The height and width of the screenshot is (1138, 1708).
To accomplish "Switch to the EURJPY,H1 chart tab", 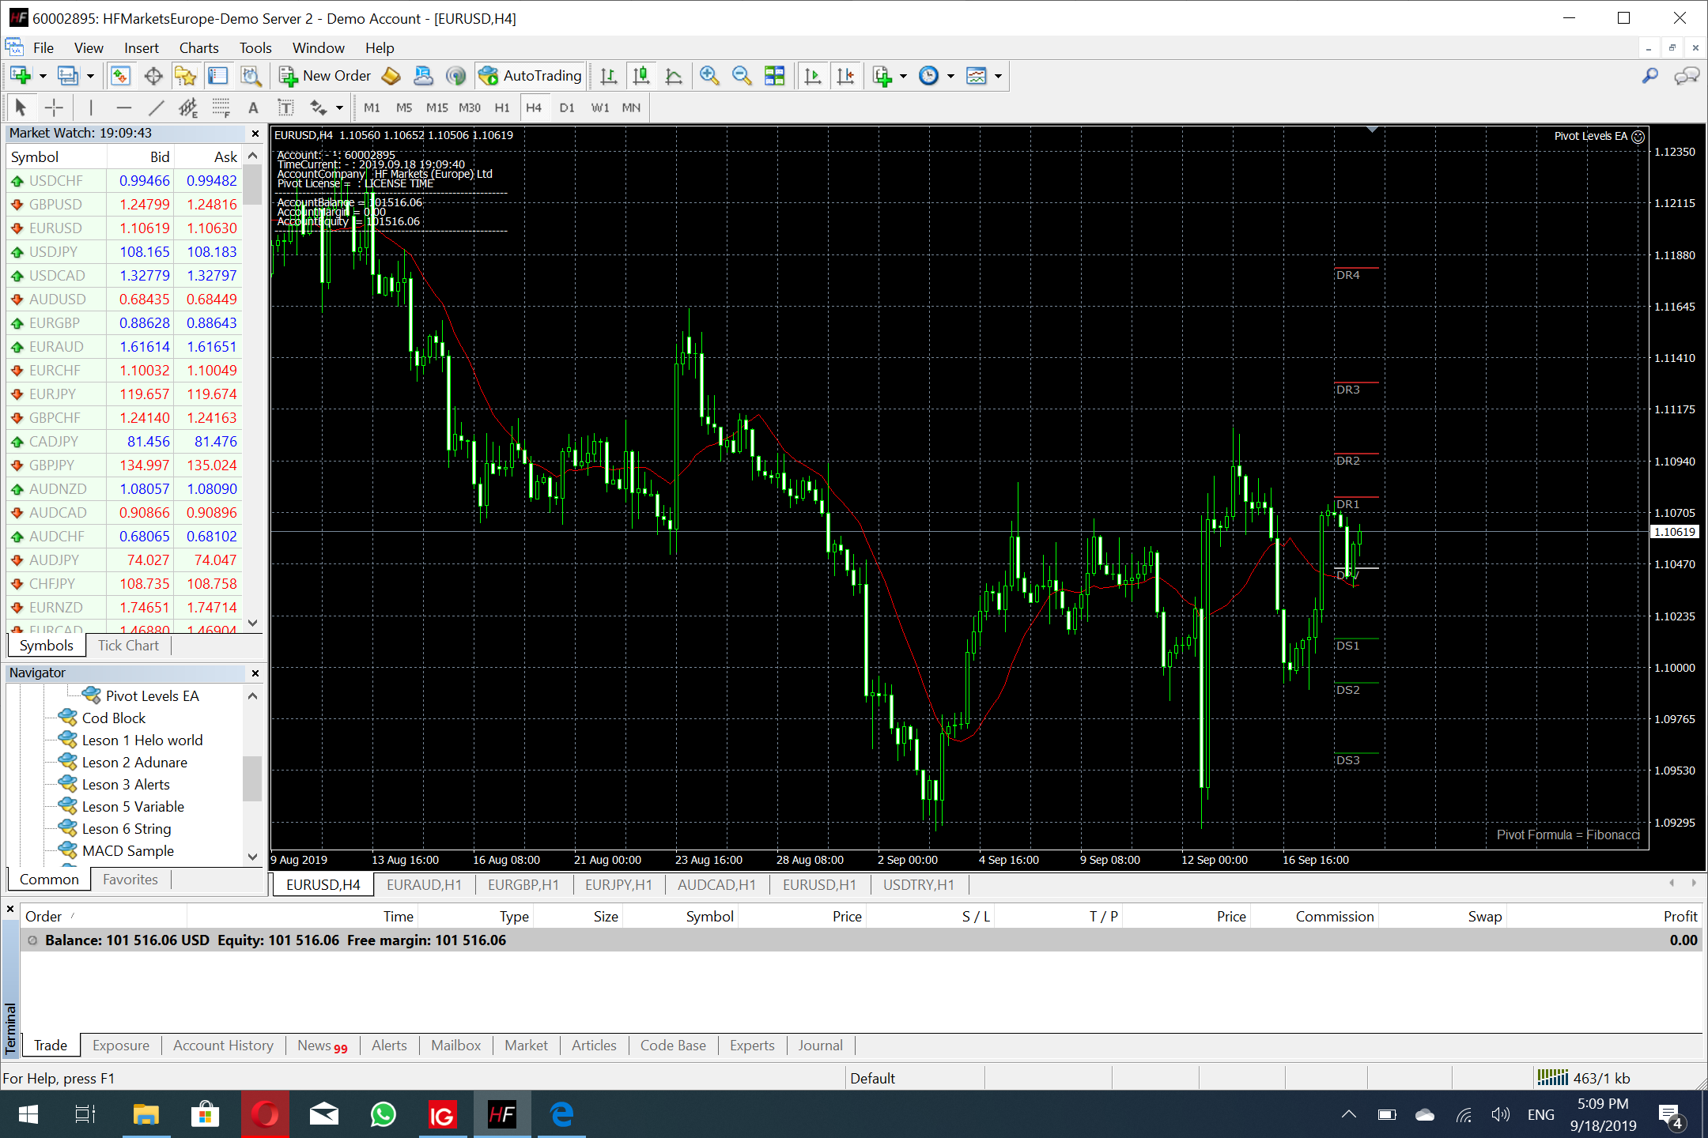I will coord(618,884).
